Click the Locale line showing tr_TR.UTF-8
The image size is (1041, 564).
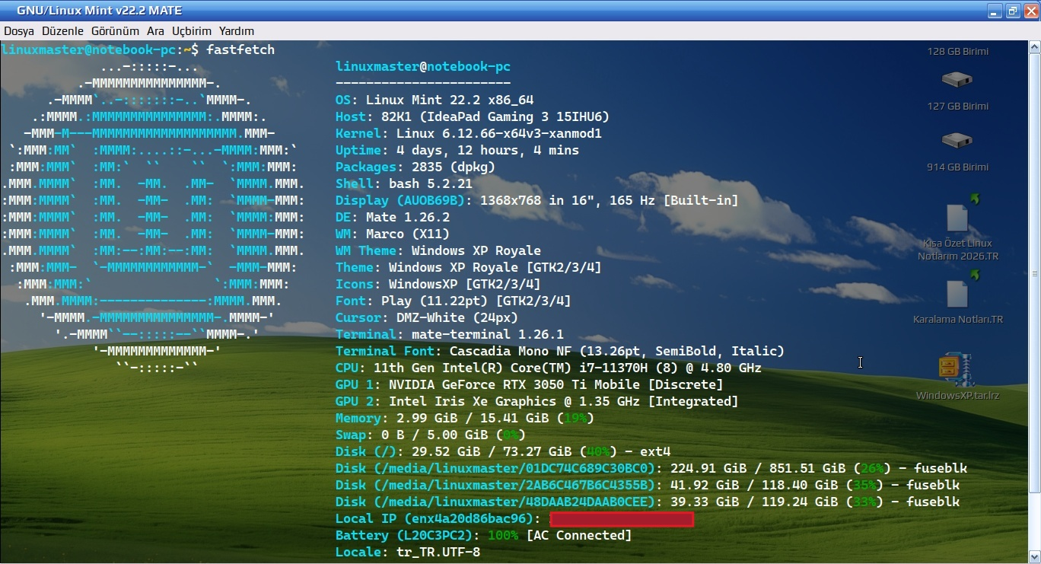point(408,552)
